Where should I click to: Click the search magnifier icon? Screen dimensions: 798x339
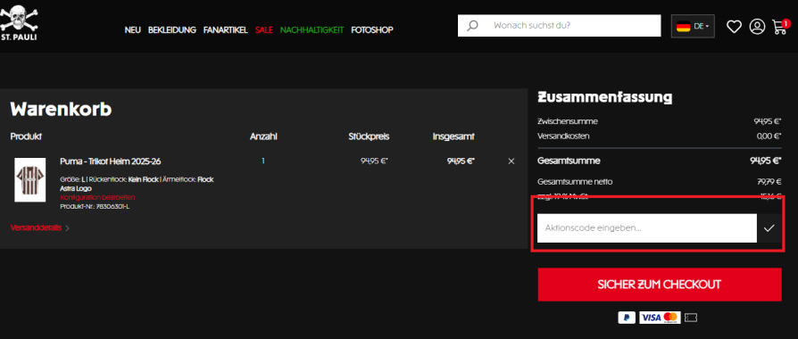pos(473,26)
